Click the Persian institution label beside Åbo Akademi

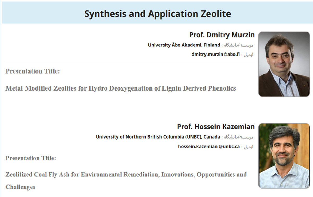point(237,45)
